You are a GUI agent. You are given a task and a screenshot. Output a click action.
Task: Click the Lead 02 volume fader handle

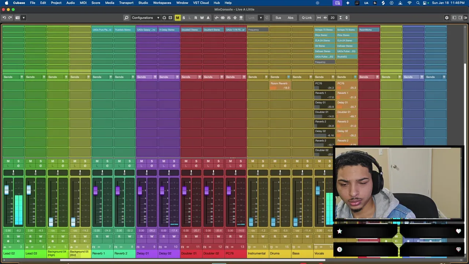point(7,190)
